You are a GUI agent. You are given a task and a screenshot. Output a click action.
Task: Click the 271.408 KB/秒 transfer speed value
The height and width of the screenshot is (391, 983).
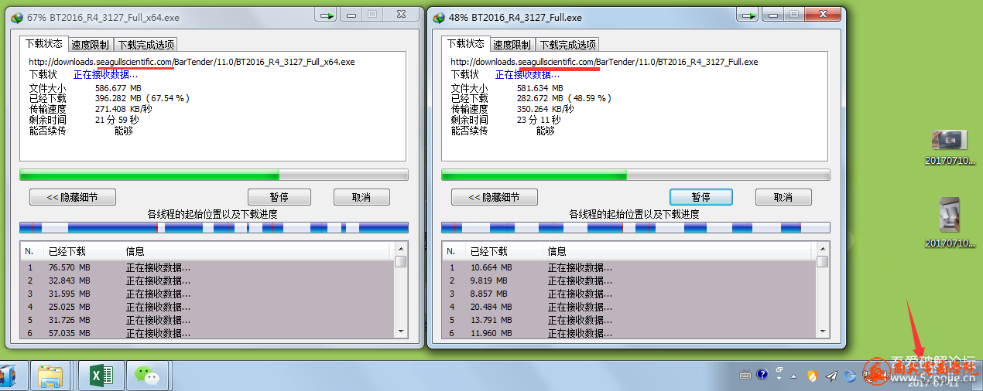[123, 110]
